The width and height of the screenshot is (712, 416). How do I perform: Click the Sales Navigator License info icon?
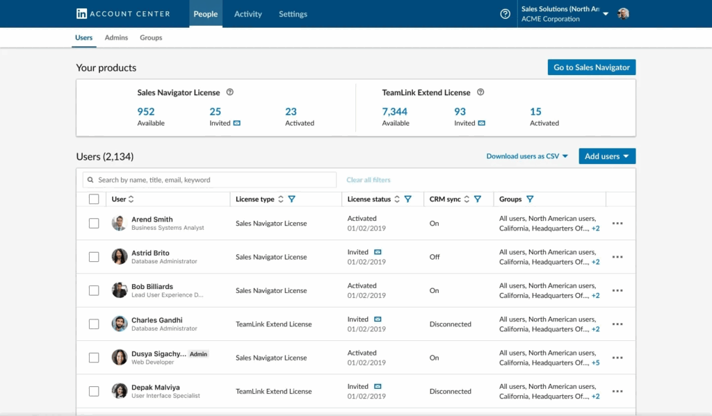click(229, 92)
